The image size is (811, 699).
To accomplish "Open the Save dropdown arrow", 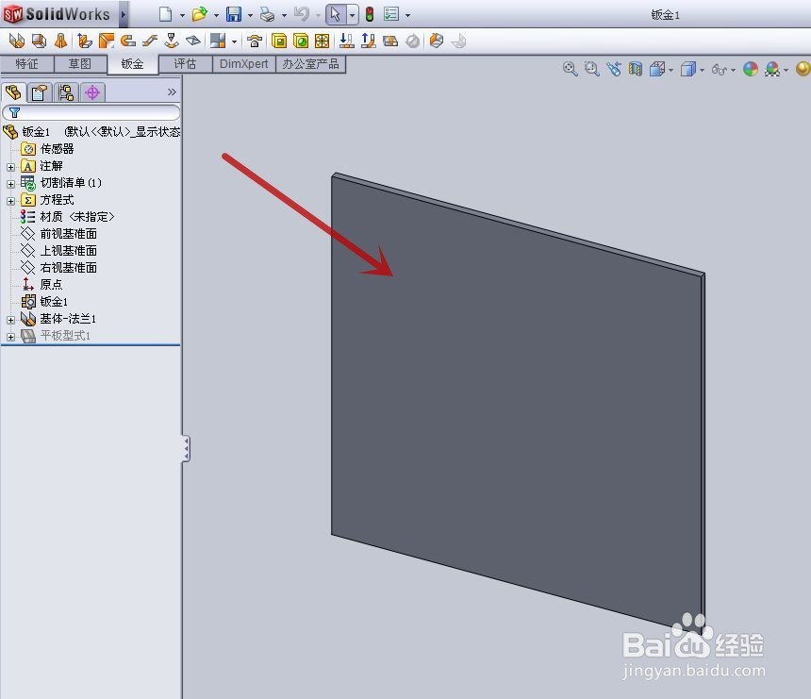I will [x=250, y=15].
